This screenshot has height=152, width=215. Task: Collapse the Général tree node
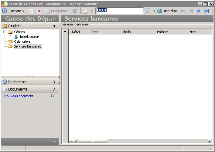(x=5, y=32)
